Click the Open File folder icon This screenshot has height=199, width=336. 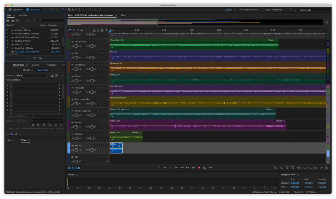(x=8, y=20)
